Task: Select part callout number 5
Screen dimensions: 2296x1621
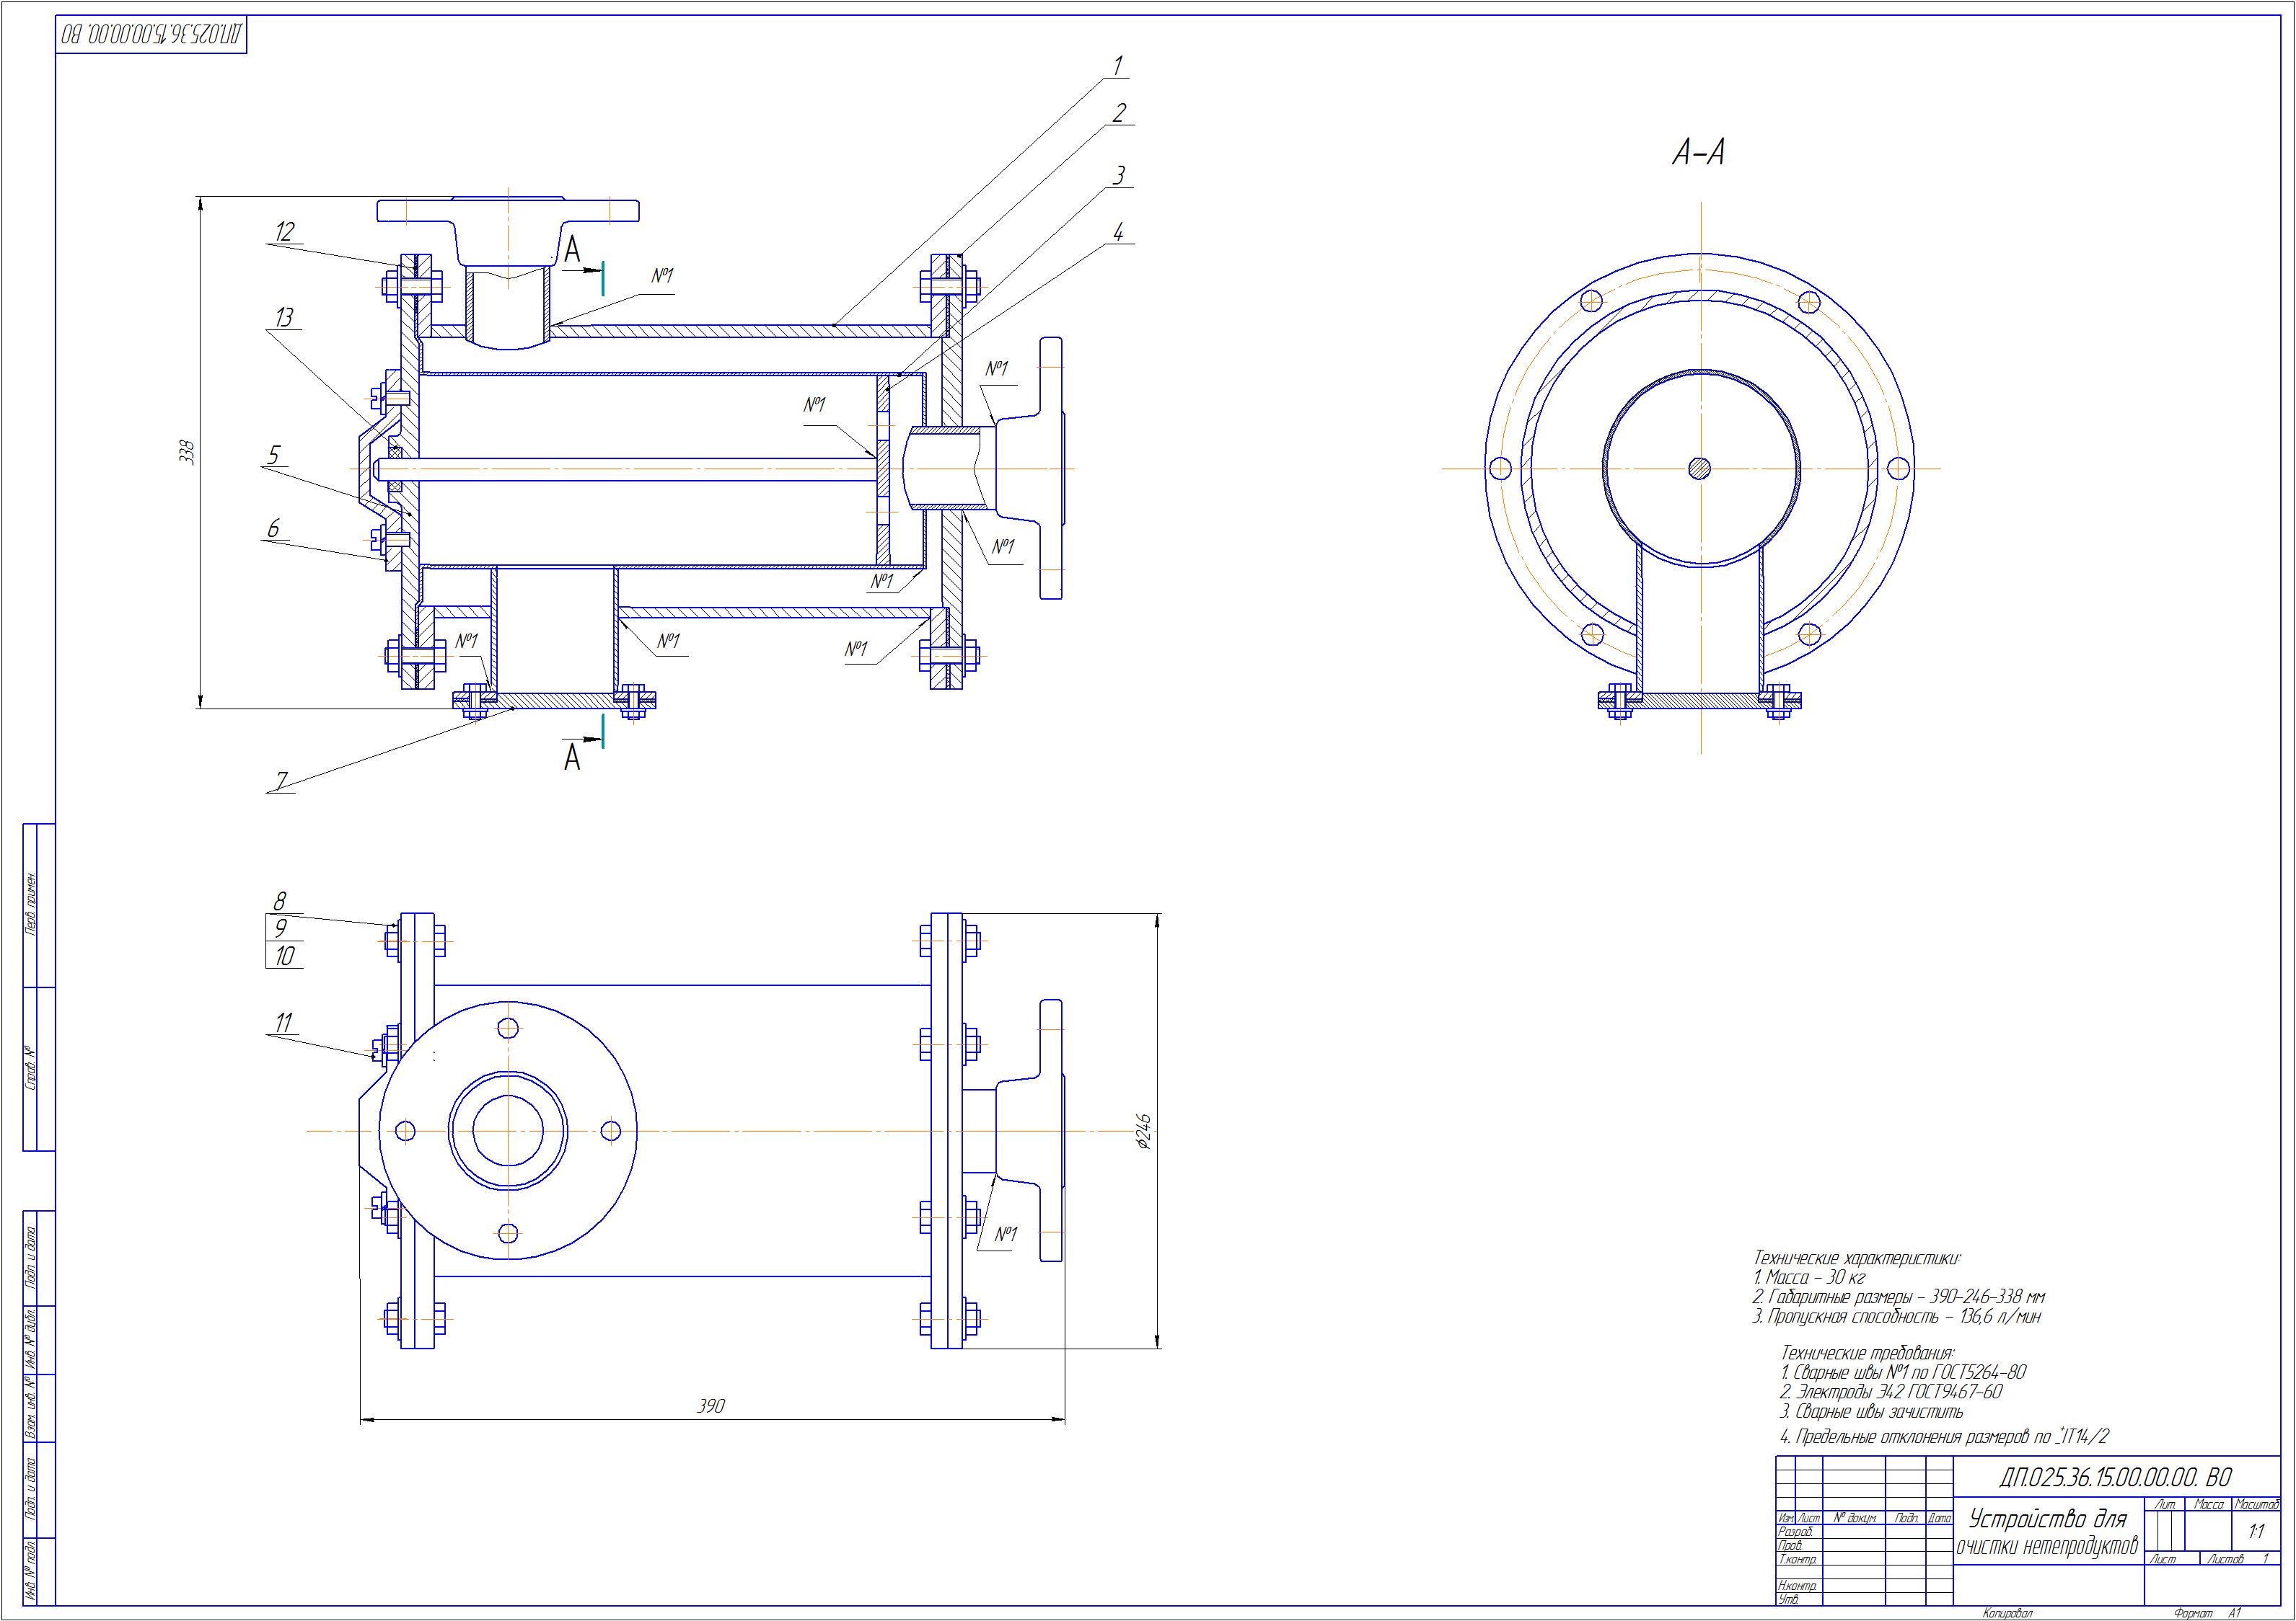Action: pos(274,456)
